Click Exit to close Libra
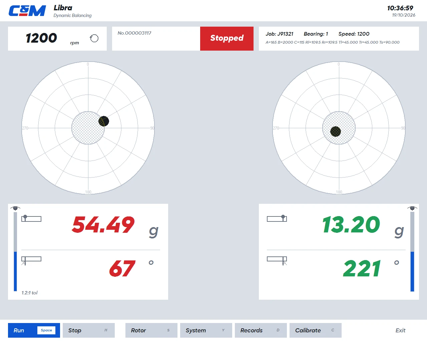This screenshot has height=341, width=427. pyautogui.click(x=400, y=330)
